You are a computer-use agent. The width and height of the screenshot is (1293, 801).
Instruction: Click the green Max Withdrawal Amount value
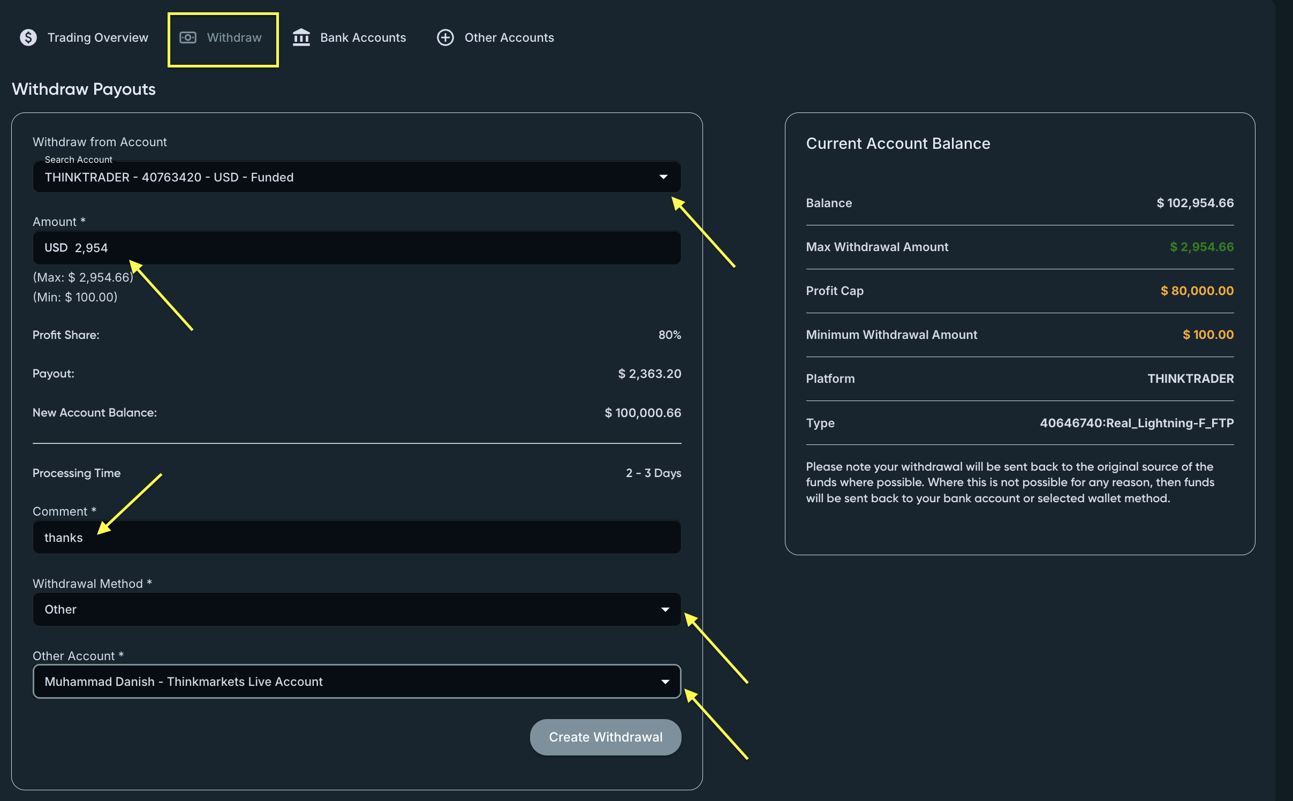coord(1201,247)
